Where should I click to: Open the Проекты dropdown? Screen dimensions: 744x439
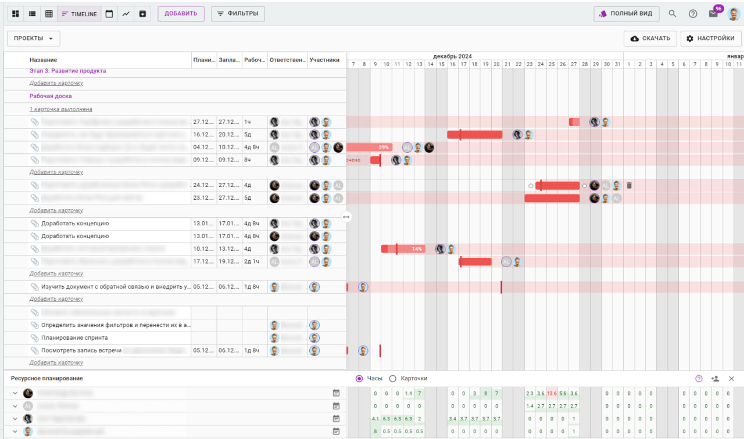(33, 38)
